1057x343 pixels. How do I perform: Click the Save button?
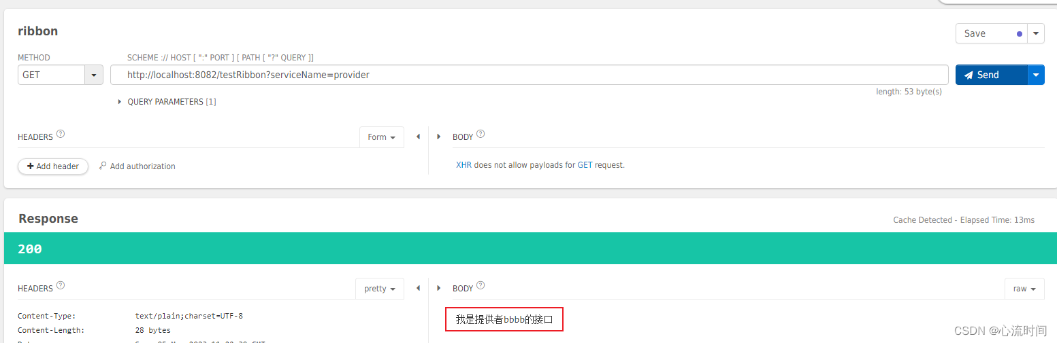click(x=991, y=33)
